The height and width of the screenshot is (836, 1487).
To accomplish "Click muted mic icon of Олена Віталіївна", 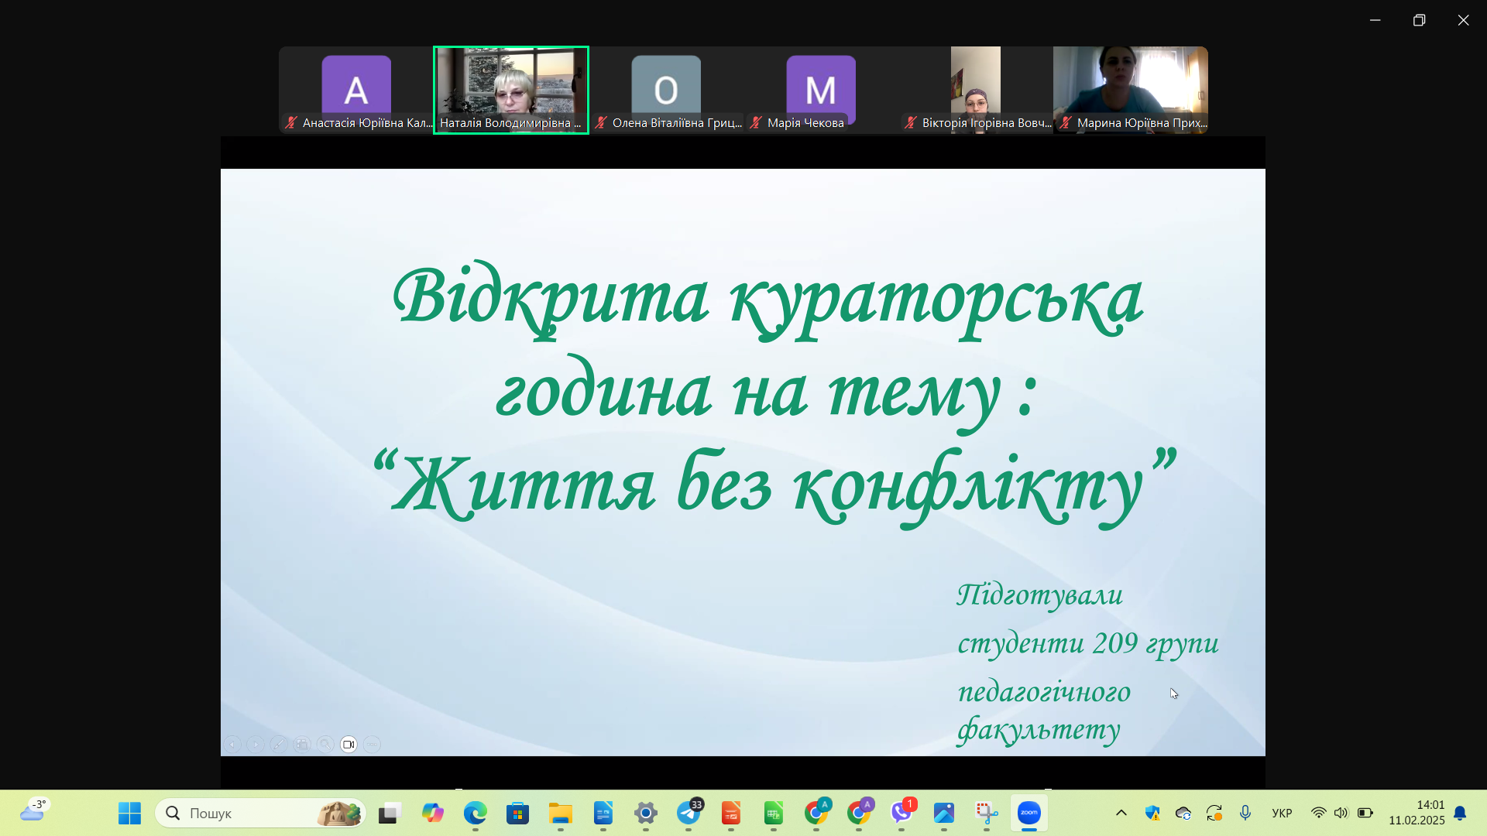I will (601, 122).
